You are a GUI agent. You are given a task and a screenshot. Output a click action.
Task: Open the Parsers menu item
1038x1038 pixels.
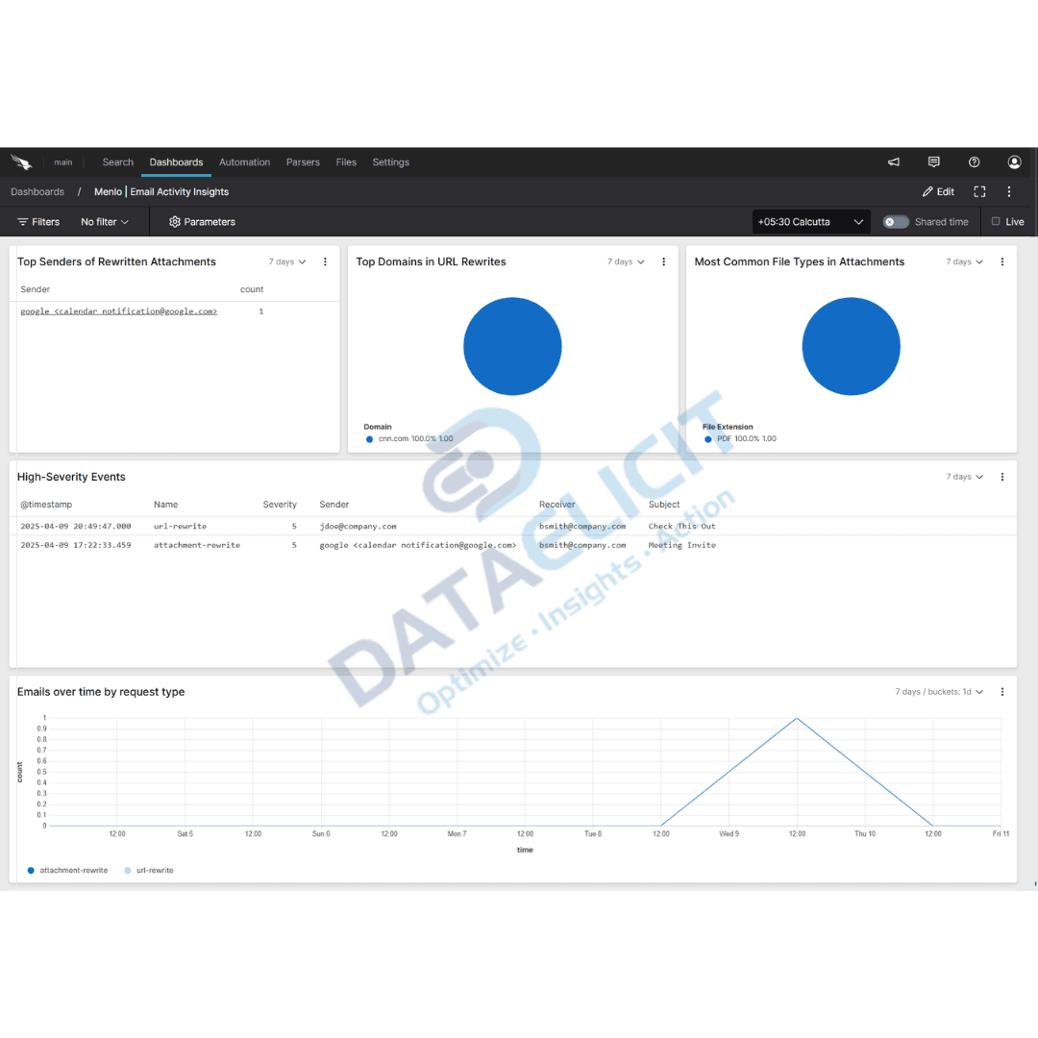(x=303, y=161)
